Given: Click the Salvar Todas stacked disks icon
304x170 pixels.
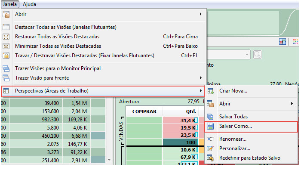Looking at the screenshot, I should coord(210,117).
